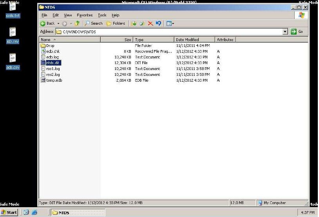Open the Search pane

point(94,23)
